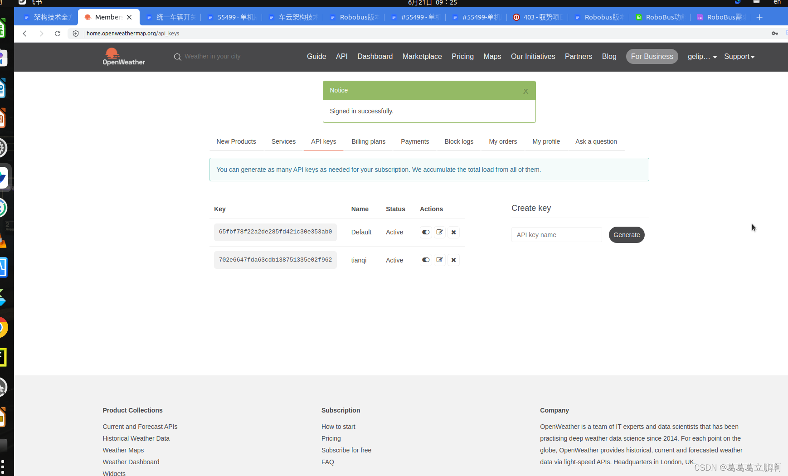Edit the Default API key name
This screenshot has width=788, height=476.
439,232
